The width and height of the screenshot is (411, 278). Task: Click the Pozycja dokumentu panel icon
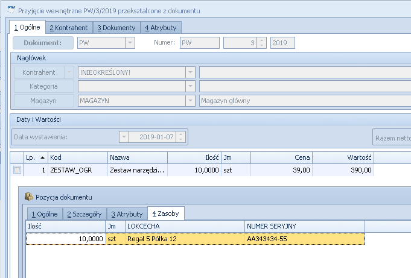click(28, 197)
